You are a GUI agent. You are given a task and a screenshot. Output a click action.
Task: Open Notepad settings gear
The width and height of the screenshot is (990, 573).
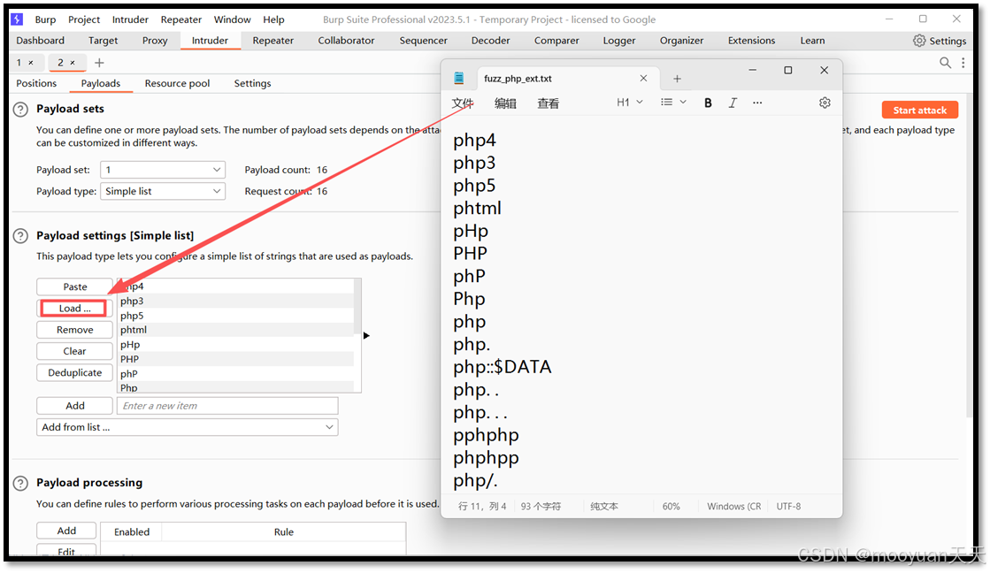[825, 103]
